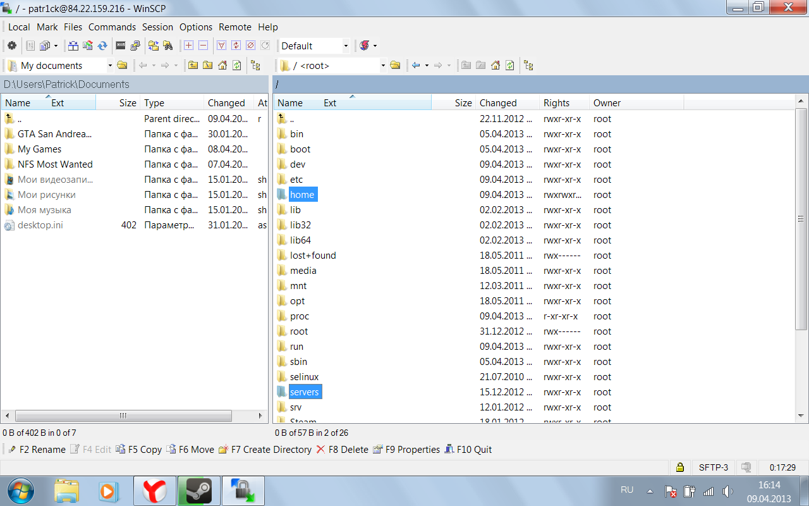Click the lock encryption icon in status bar
The height and width of the screenshot is (506, 809).
tap(680, 467)
